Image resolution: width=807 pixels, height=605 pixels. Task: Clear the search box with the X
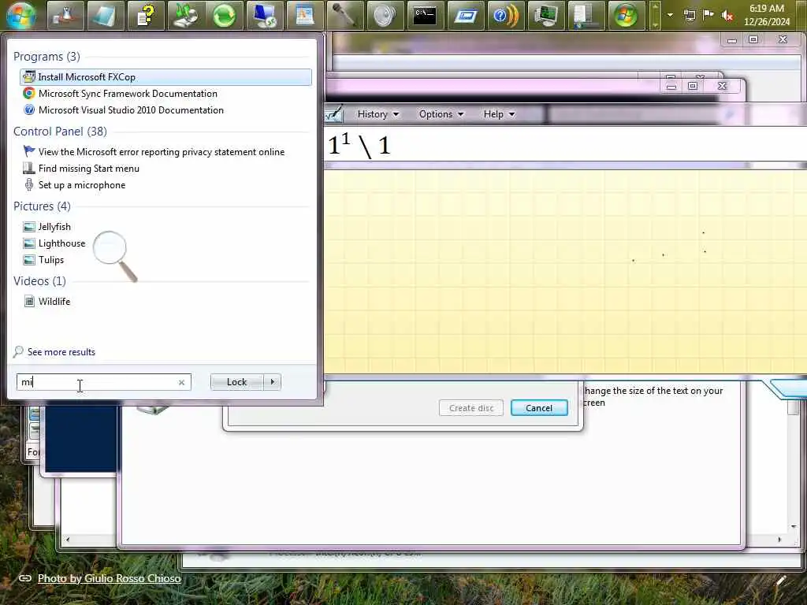[182, 382]
